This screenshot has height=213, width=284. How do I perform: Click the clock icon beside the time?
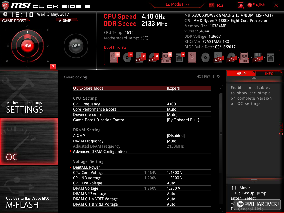pyautogui.click(x=5, y=14)
